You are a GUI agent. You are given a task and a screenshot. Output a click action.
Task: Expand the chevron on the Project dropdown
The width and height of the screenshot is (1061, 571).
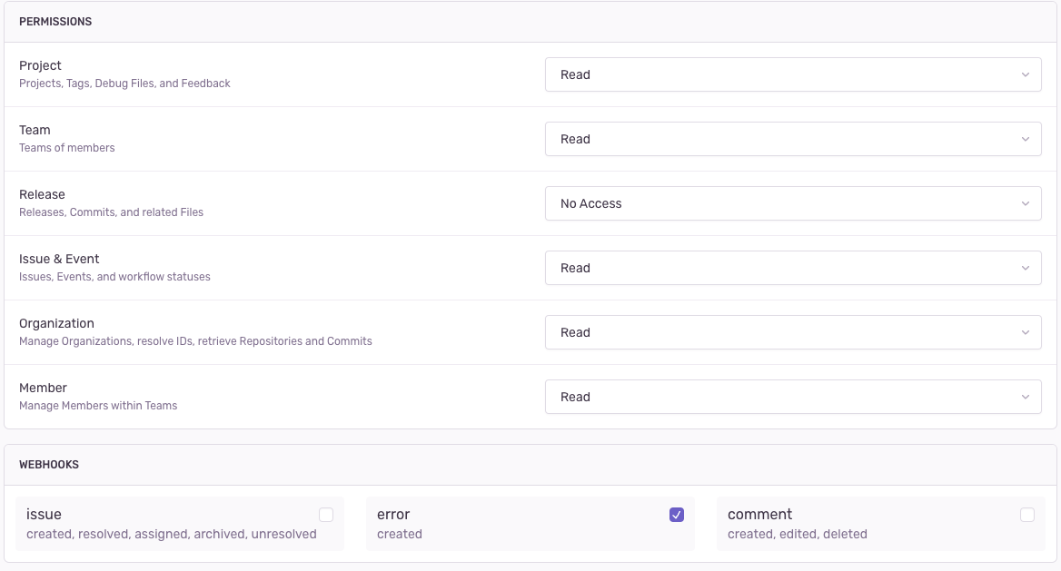[x=1026, y=74]
